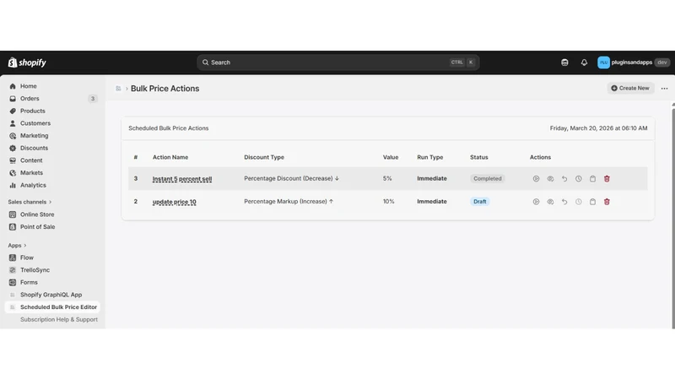Open the TrelloSync app

[x=35, y=270]
